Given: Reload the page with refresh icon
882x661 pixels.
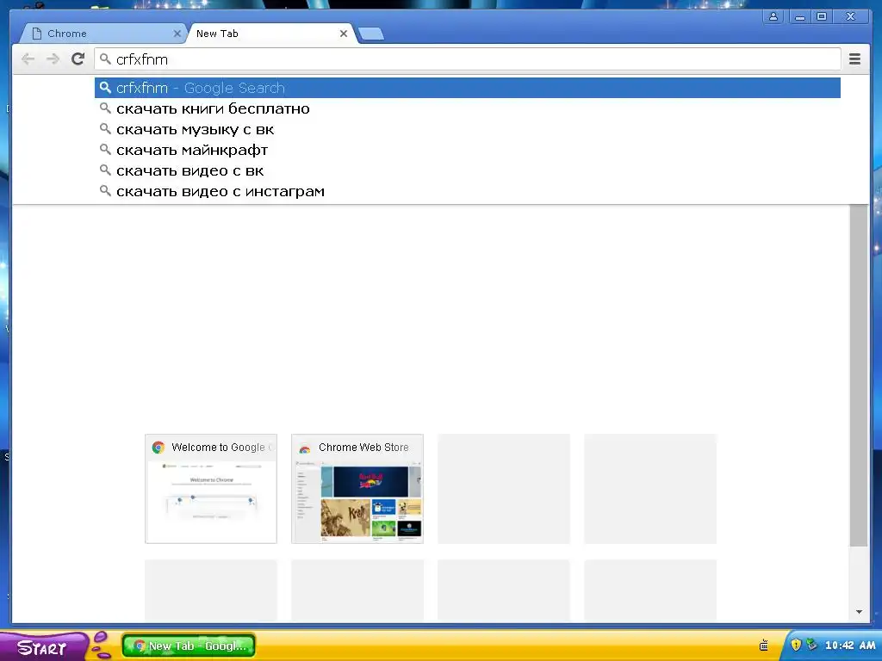Looking at the screenshot, I should [x=78, y=59].
